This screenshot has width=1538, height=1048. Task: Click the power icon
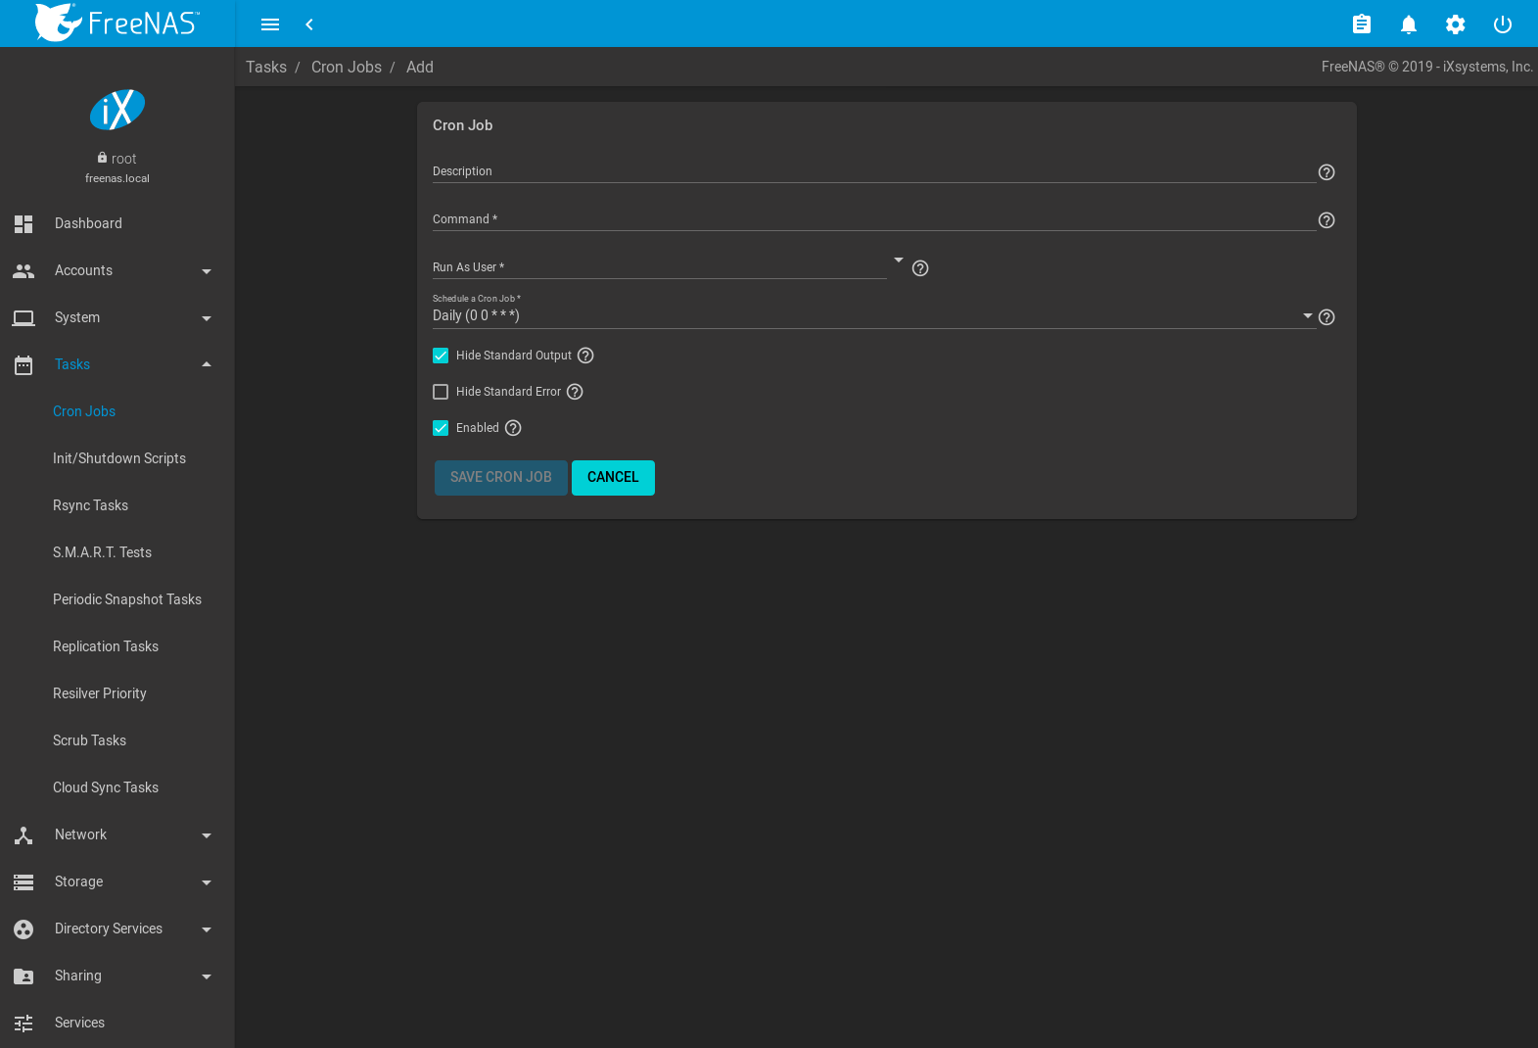1503,24
